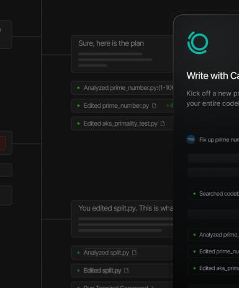This screenshot has height=288, width=239.
Task: Select the Edited split.py step row
Action: (x=122, y=271)
